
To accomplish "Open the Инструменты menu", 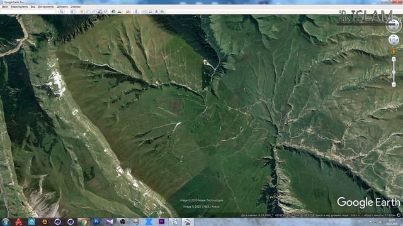I will pos(46,7).
